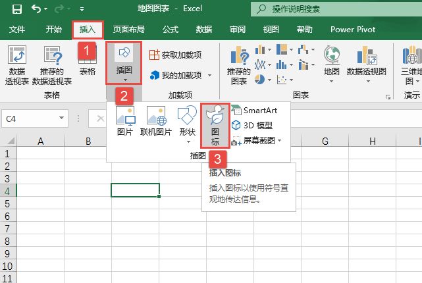Insert a 3D 模型 model

[252, 125]
